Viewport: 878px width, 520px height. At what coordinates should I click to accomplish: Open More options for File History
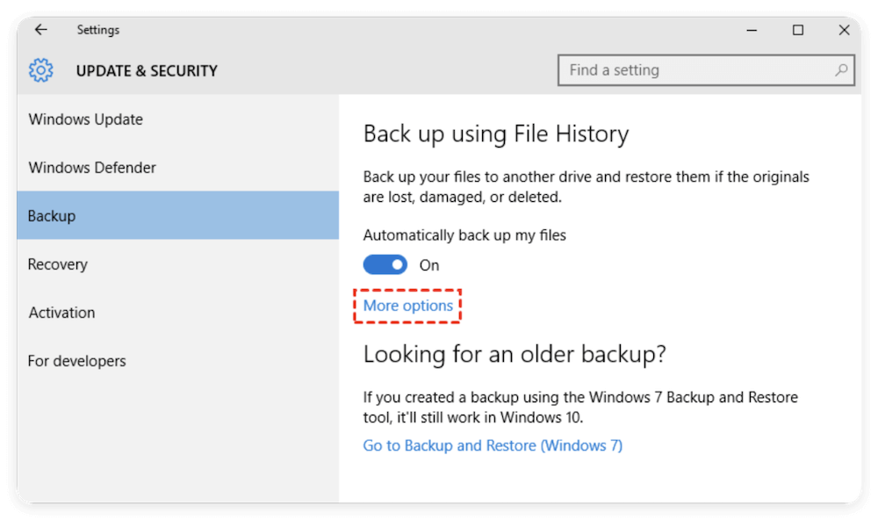point(407,306)
